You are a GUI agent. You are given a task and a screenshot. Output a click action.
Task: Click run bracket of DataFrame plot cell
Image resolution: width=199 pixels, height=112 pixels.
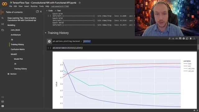49,48
